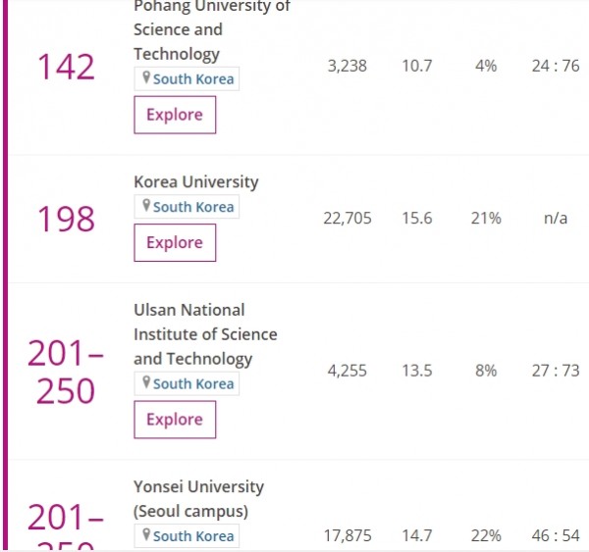The image size is (589, 552).
Task: Click the pin icon under Yonsei University
Action: tap(146, 534)
